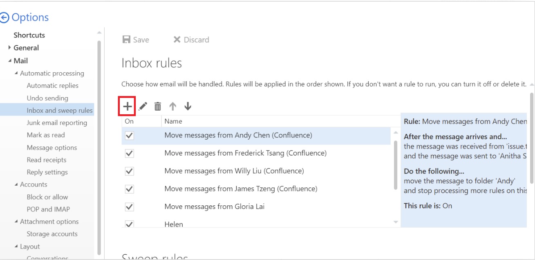Move the selected rule down
Screen dimensions: 535x260
[x=188, y=107]
